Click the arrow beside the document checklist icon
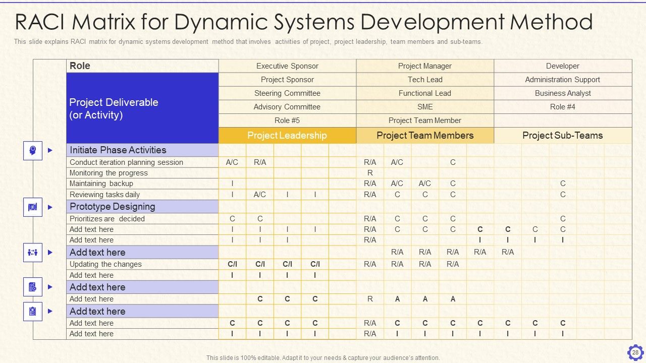This screenshot has height=363, width=646. pyautogui.click(x=50, y=287)
